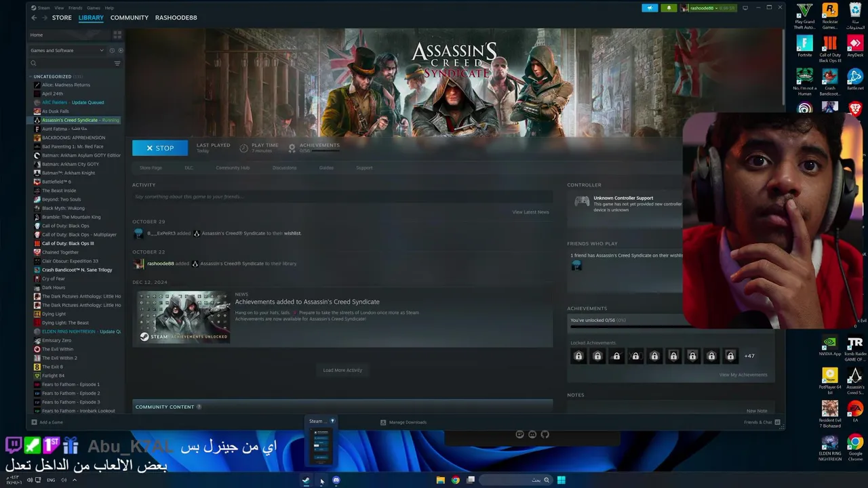
Task: Open the grid collections view icon
Action: pyautogui.click(x=117, y=35)
